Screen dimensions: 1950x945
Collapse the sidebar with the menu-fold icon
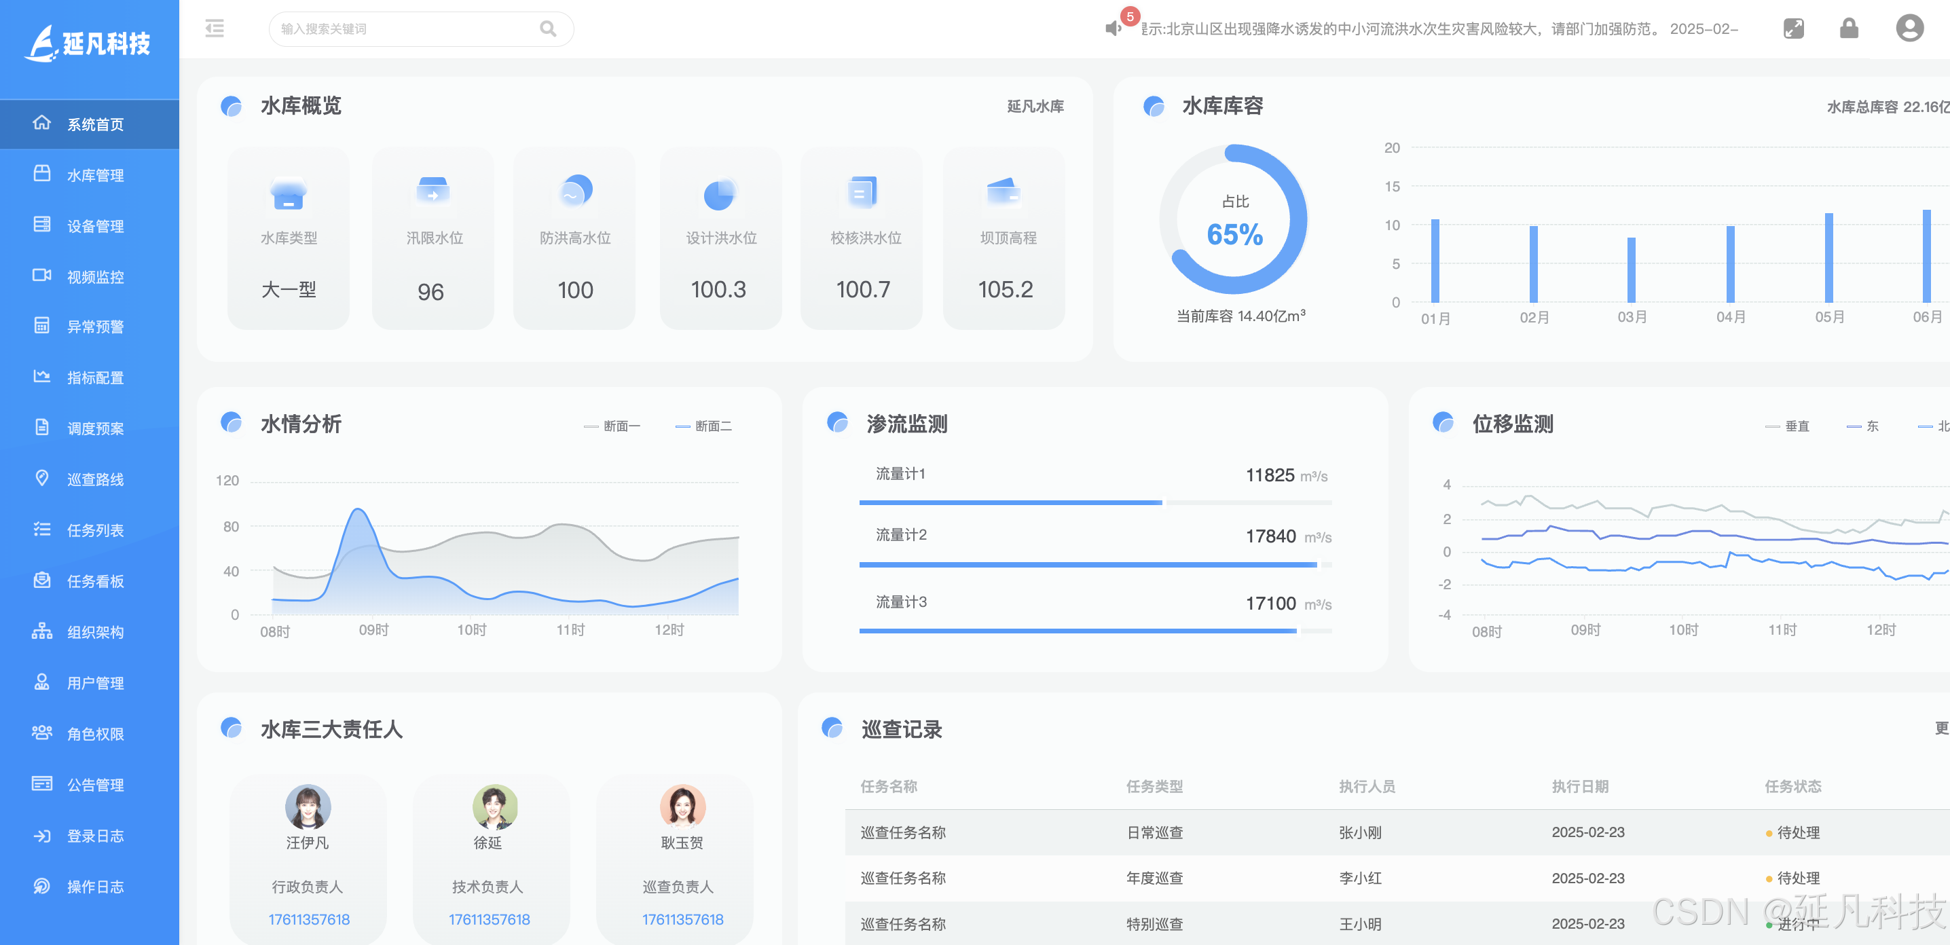point(215,29)
